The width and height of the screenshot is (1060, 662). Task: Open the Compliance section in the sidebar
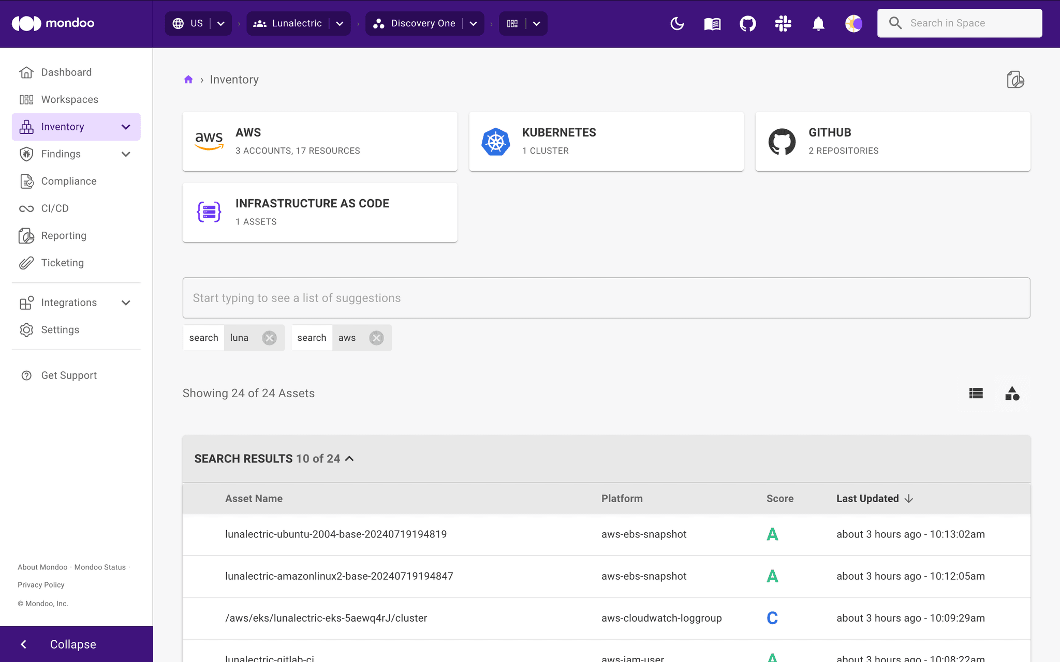click(x=68, y=181)
